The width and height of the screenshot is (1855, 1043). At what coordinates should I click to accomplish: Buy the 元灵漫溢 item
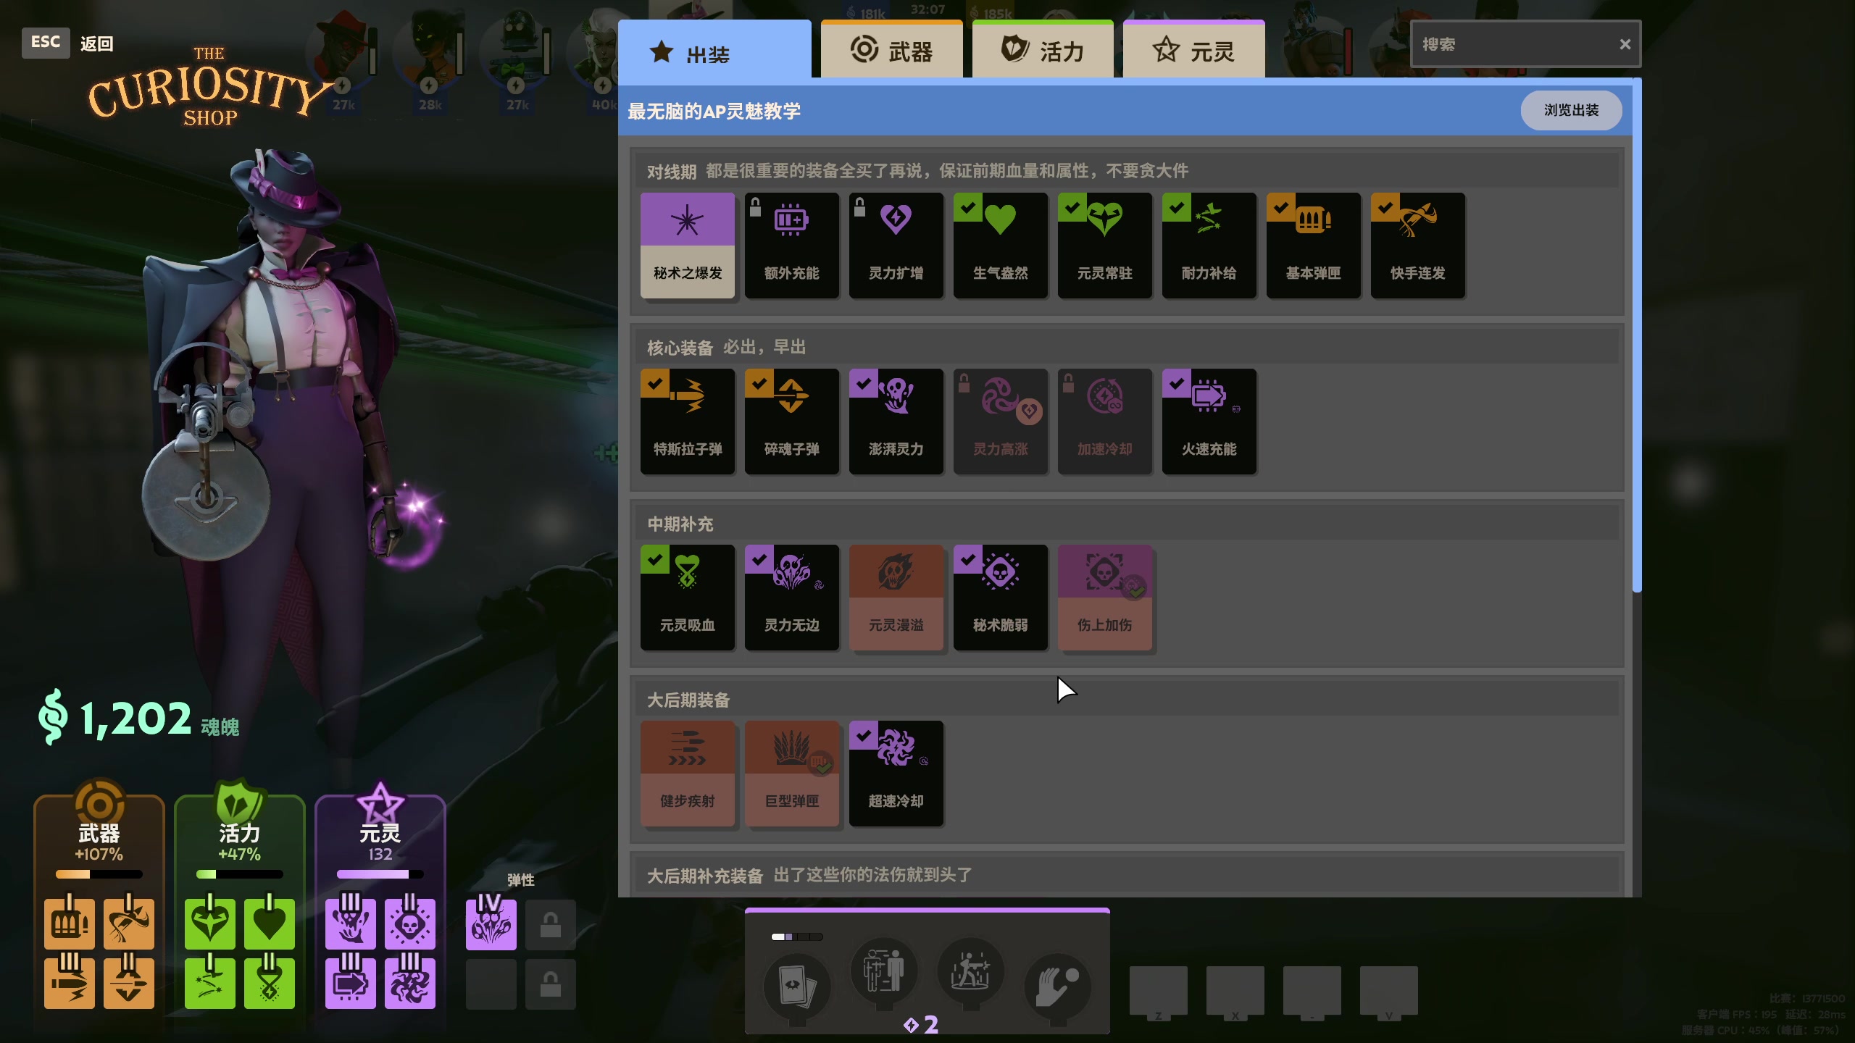(896, 598)
